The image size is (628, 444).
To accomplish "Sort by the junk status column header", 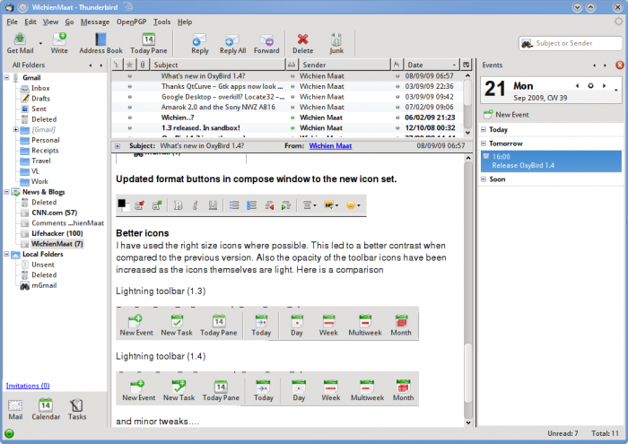I will pyautogui.click(x=397, y=65).
